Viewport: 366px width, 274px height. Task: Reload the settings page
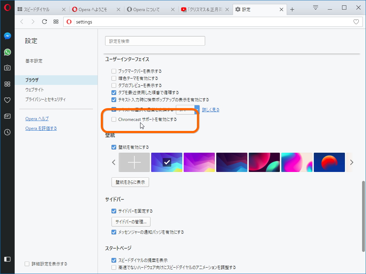click(x=44, y=21)
